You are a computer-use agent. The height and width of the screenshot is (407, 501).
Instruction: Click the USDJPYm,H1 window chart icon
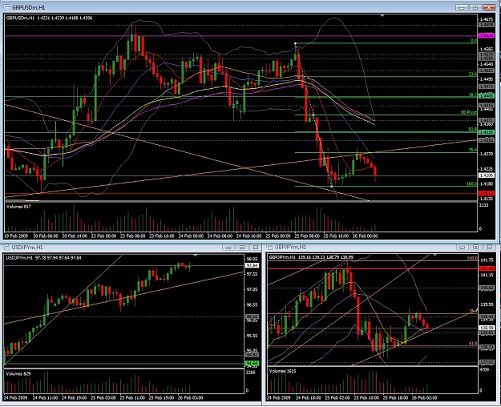coord(6,248)
